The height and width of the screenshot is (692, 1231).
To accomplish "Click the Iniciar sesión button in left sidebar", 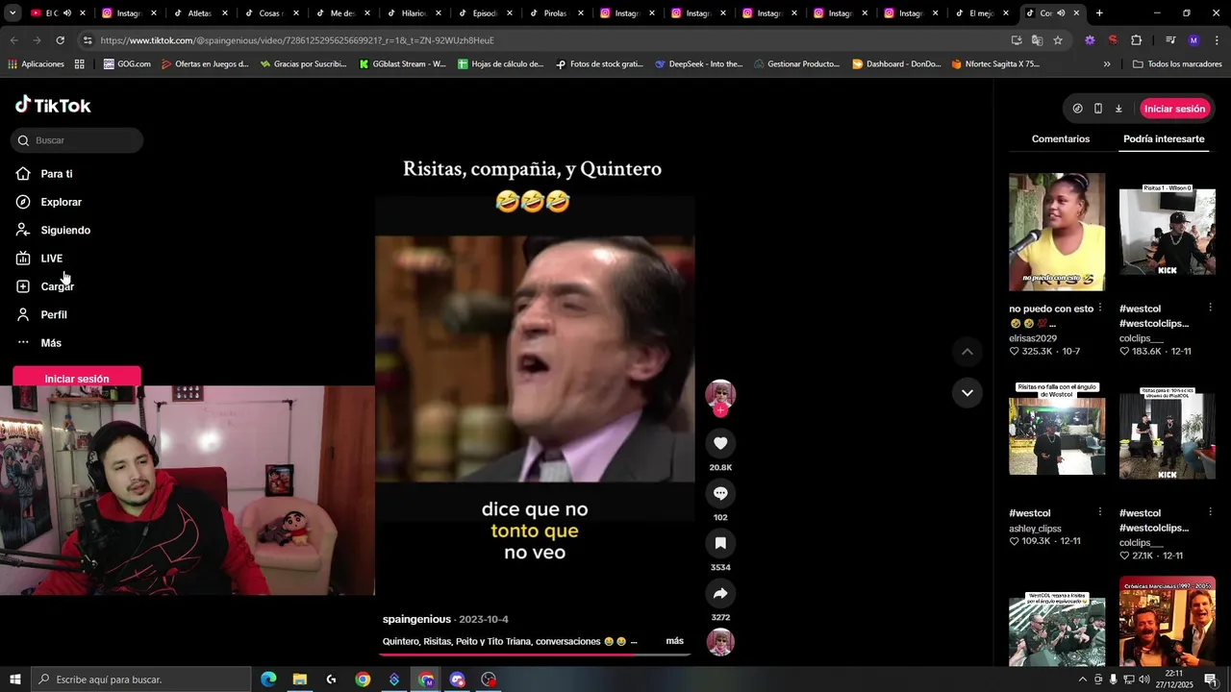I will pyautogui.click(x=77, y=377).
